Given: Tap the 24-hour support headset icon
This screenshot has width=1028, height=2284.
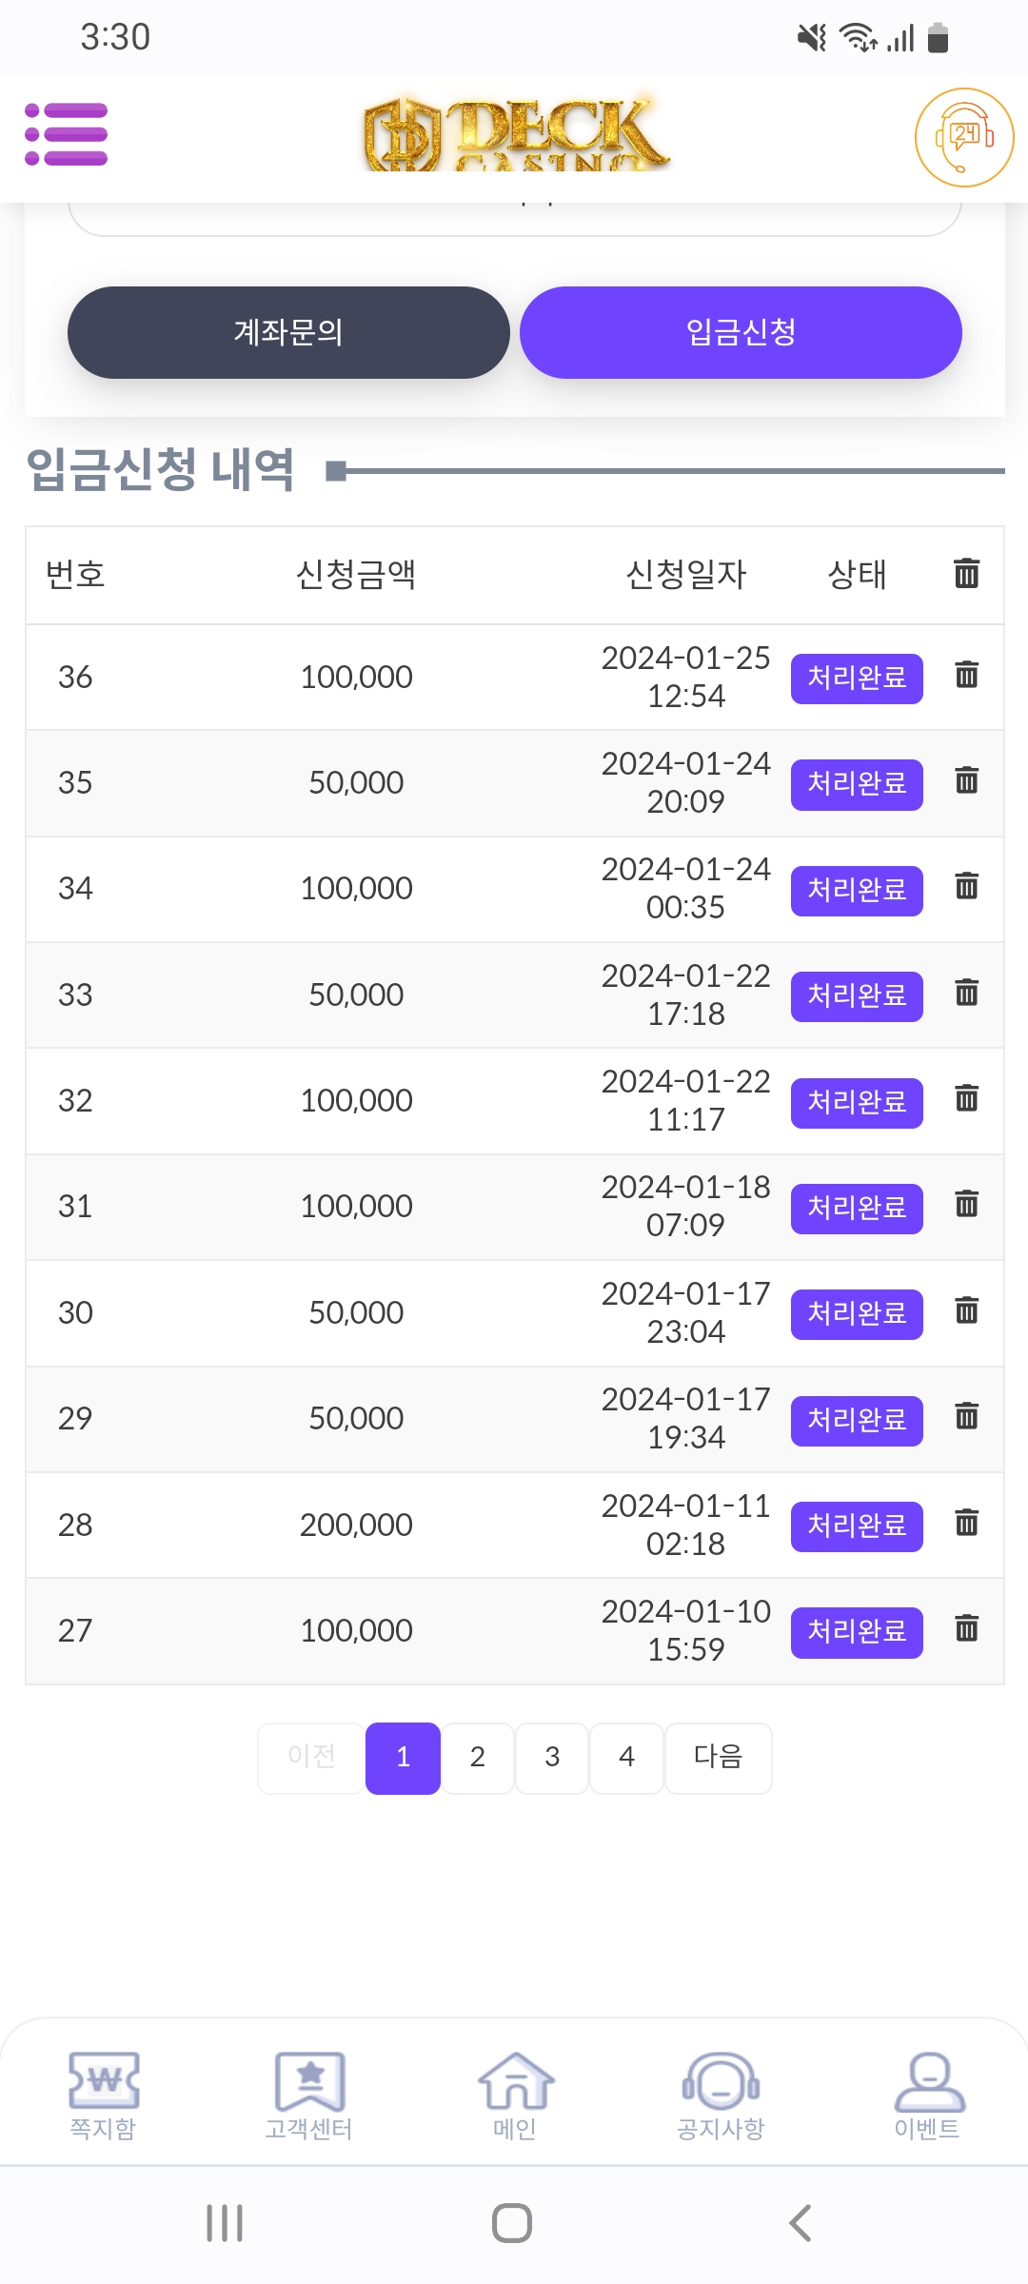Looking at the screenshot, I should tap(963, 138).
